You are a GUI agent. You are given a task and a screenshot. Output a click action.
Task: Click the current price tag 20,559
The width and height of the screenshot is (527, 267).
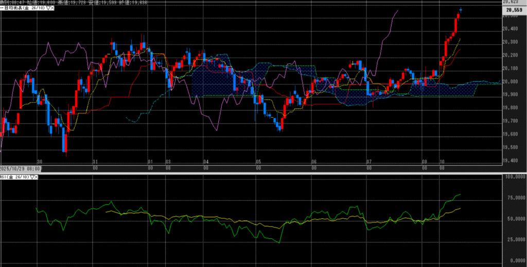click(515, 9)
